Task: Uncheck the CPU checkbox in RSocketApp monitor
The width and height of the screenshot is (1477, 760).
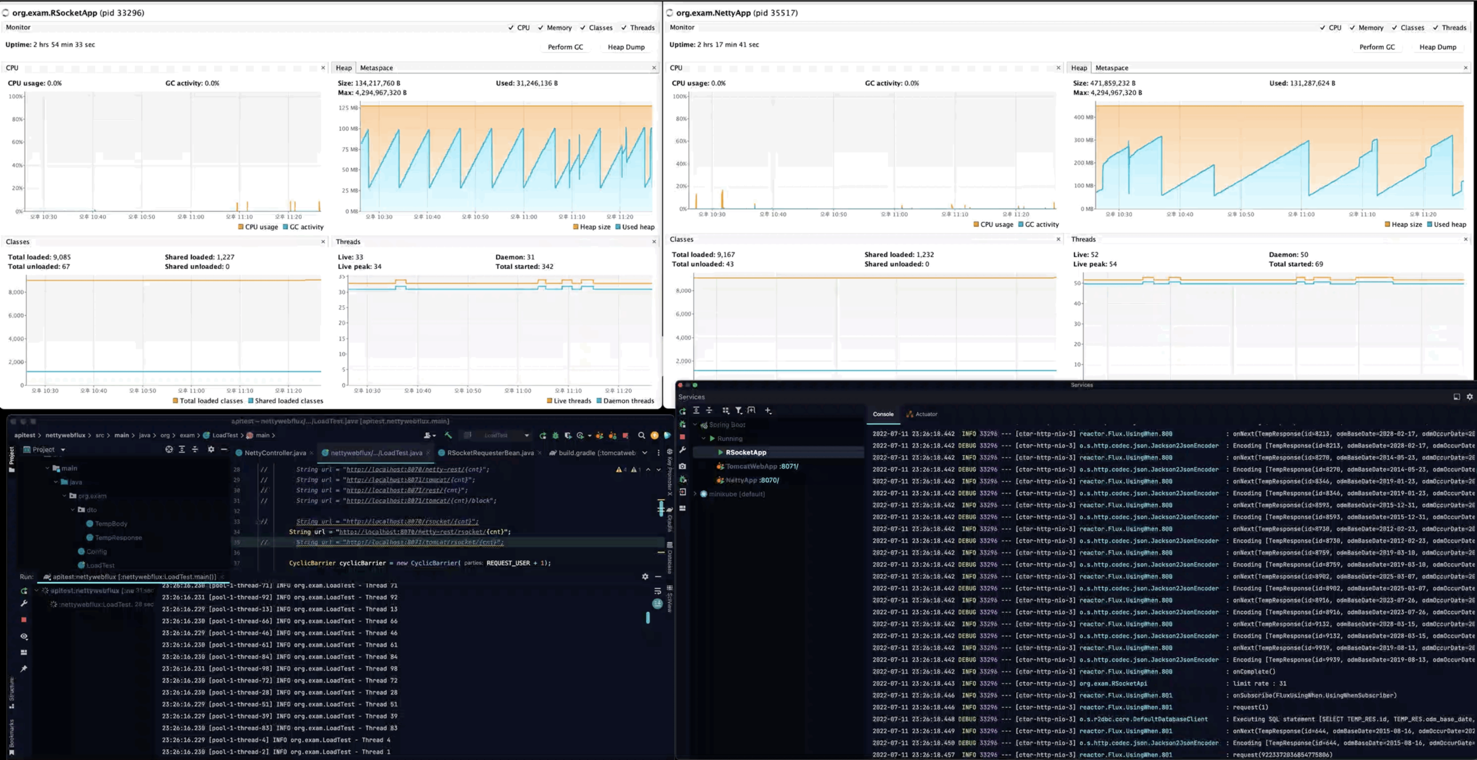Action: point(511,28)
